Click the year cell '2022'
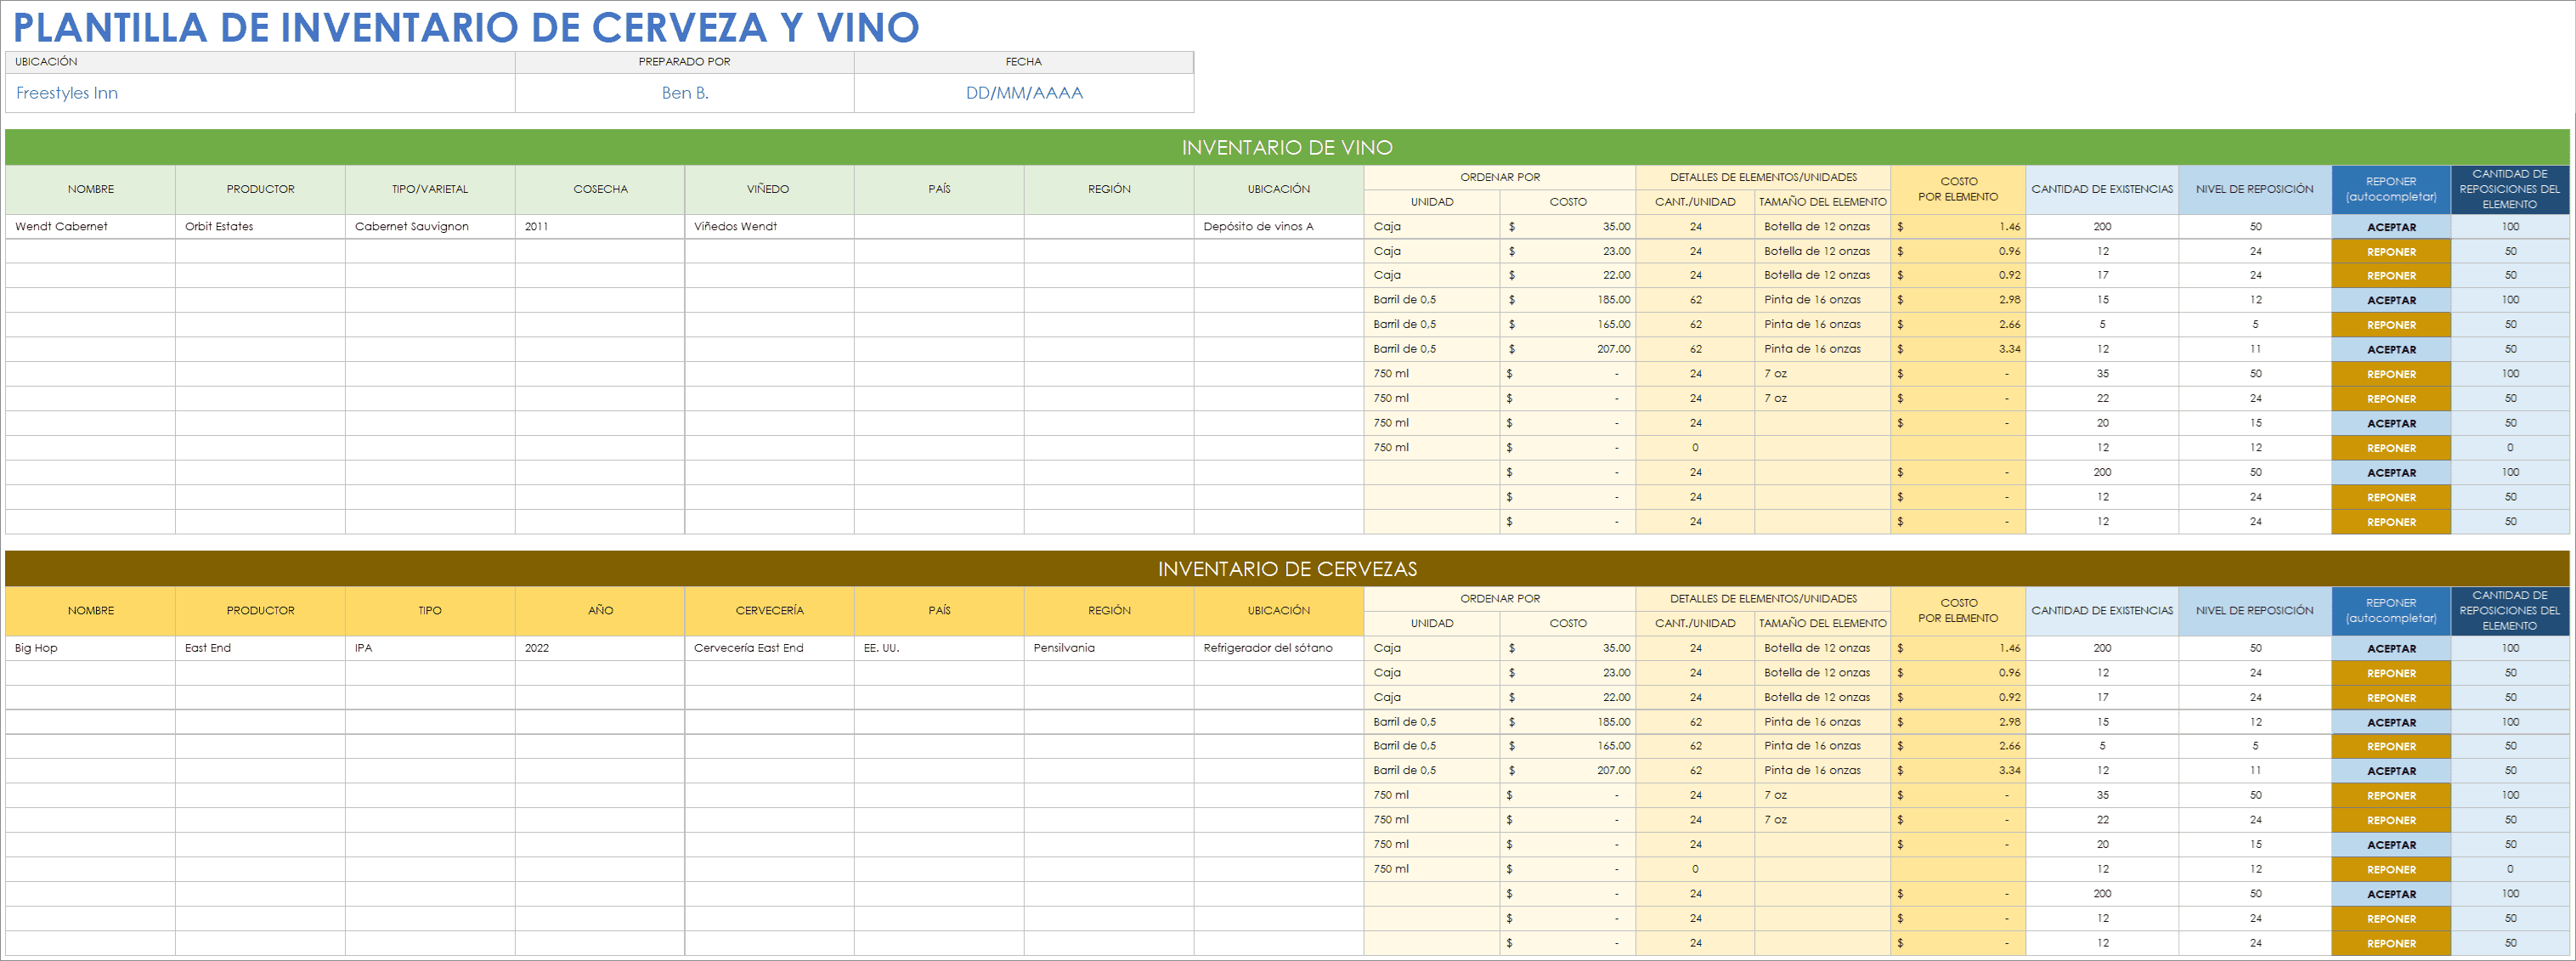 pos(600,648)
